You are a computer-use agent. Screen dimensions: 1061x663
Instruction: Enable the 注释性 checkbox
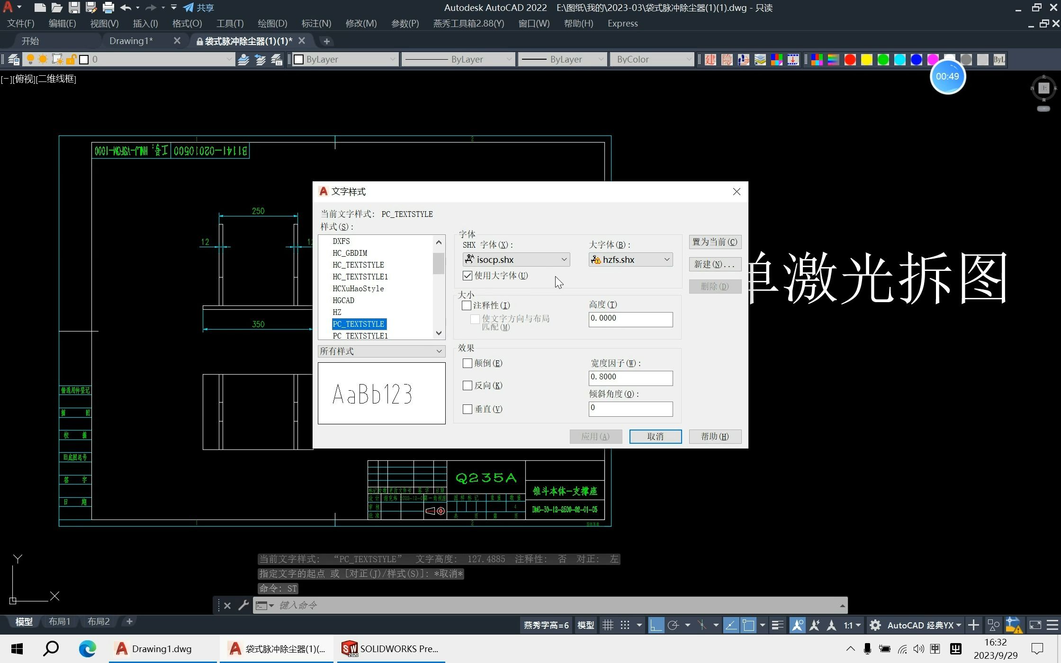(466, 305)
